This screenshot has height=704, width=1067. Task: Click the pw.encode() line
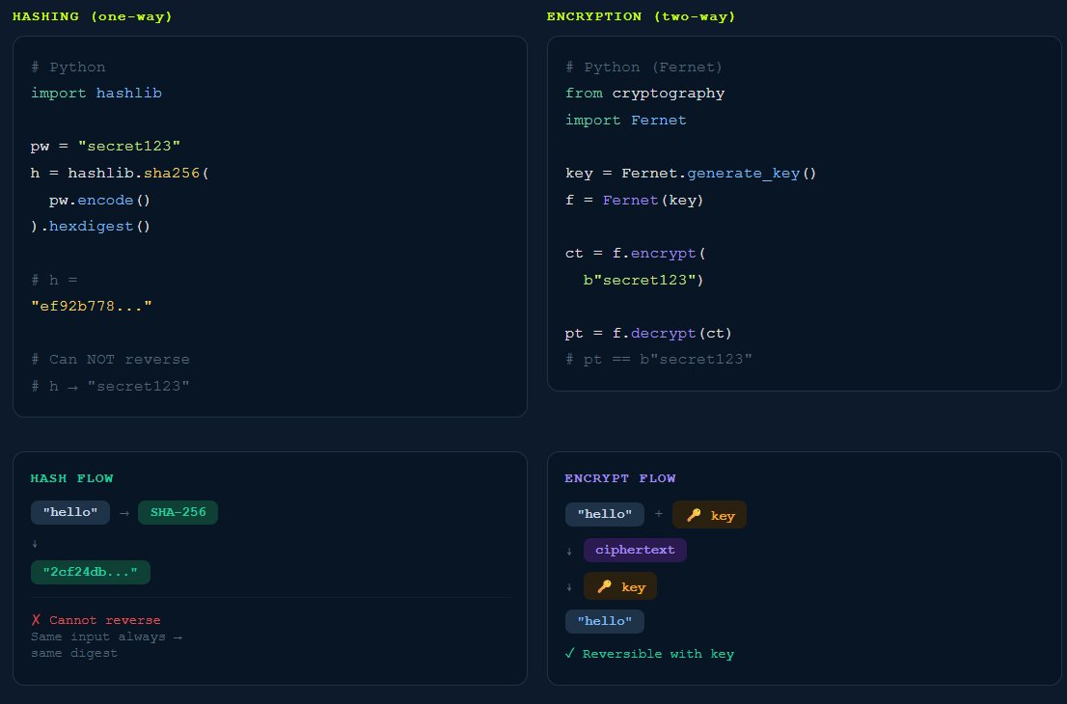(99, 200)
